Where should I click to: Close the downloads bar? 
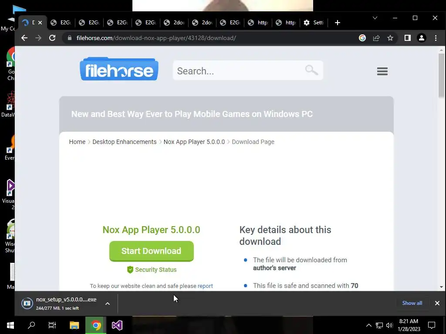coord(437,303)
